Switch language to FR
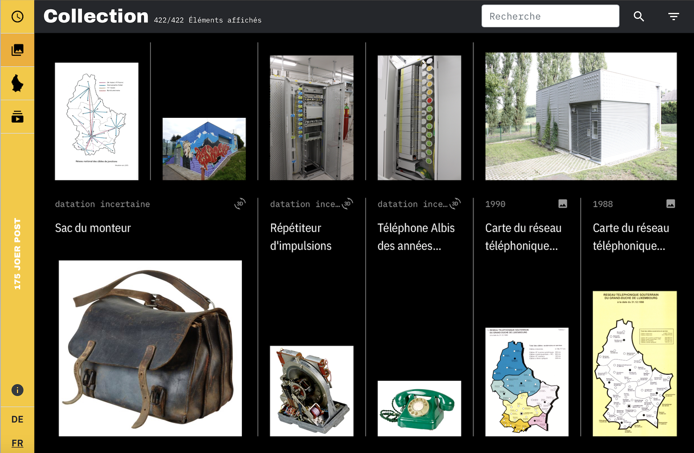The height and width of the screenshot is (453, 694). point(17,443)
